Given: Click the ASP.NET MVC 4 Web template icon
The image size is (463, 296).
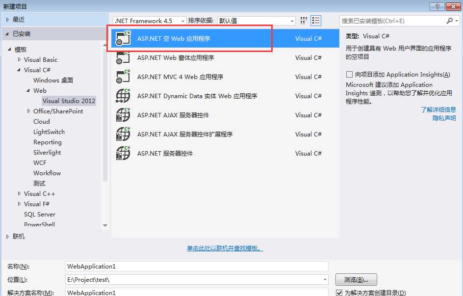Looking at the screenshot, I should point(123,77).
